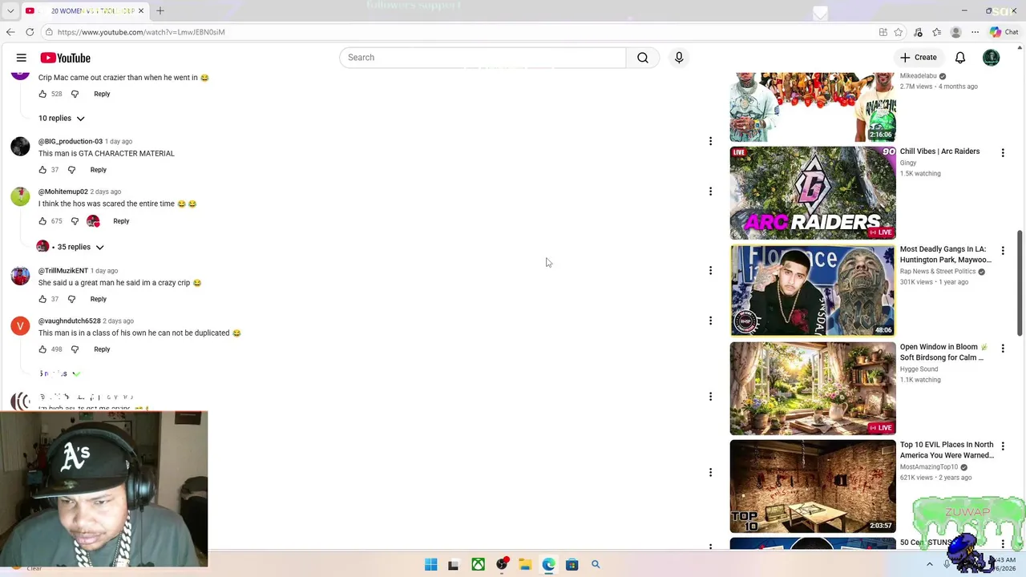
Task: Expand the 10 replies thread
Action: pyautogui.click(x=62, y=118)
